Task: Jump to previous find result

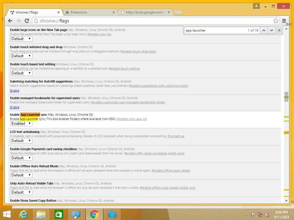Action: (264, 30)
